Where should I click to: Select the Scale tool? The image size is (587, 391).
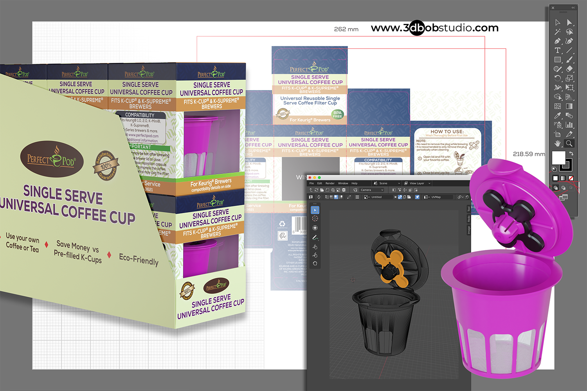(569, 78)
